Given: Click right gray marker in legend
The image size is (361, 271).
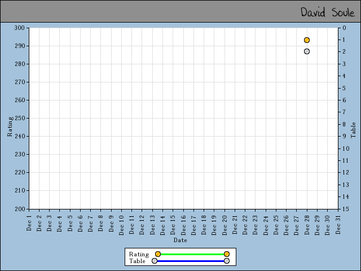Looking at the screenshot, I should coord(227,261).
